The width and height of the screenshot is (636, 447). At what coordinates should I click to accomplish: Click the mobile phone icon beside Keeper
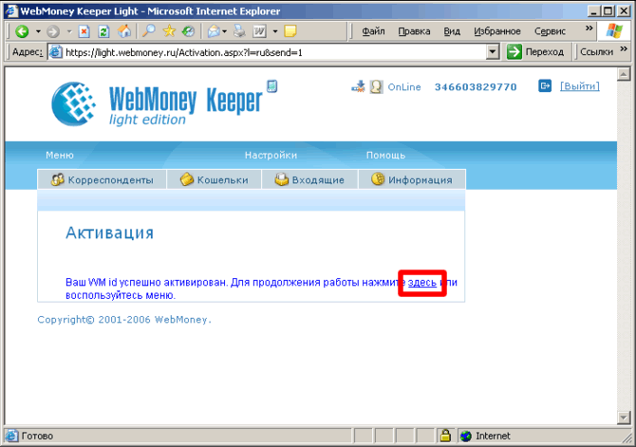[271, 86]
